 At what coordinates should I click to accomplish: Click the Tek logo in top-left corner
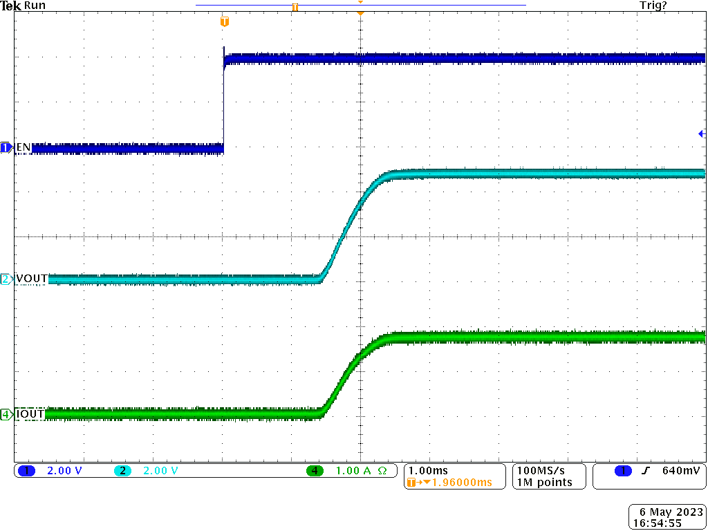(x=12, y=5)
